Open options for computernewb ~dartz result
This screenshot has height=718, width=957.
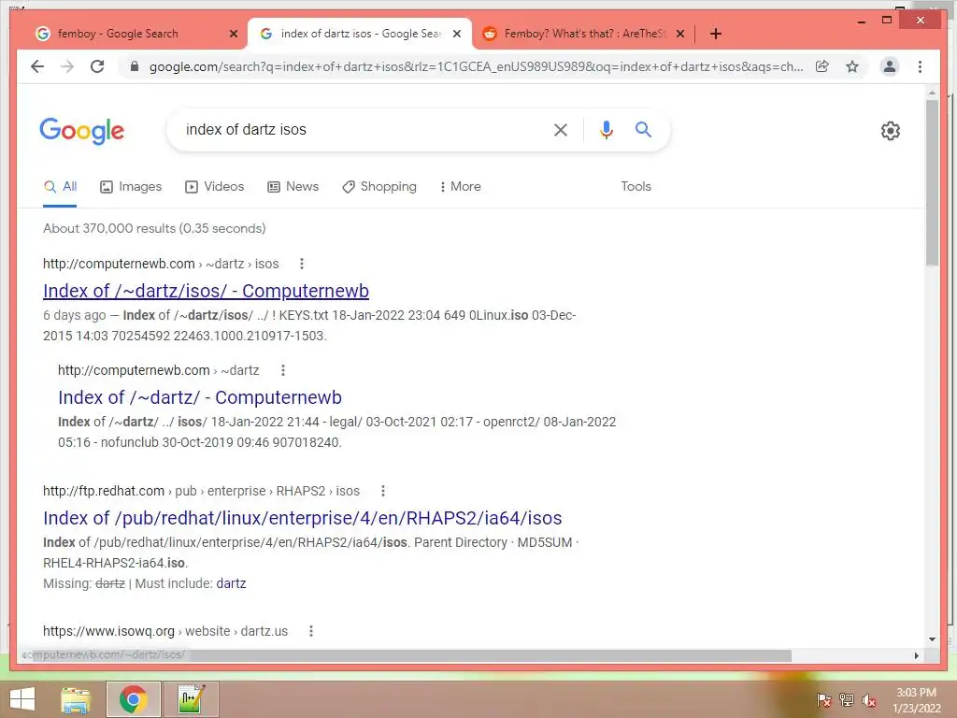[282, 370]
